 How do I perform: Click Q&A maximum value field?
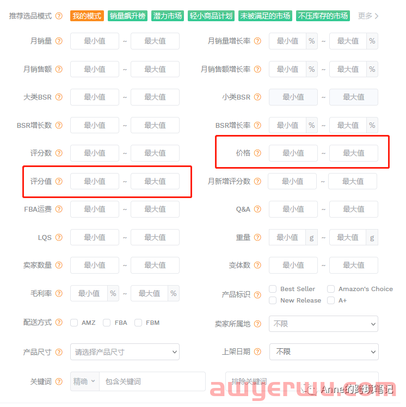point(354,209)
